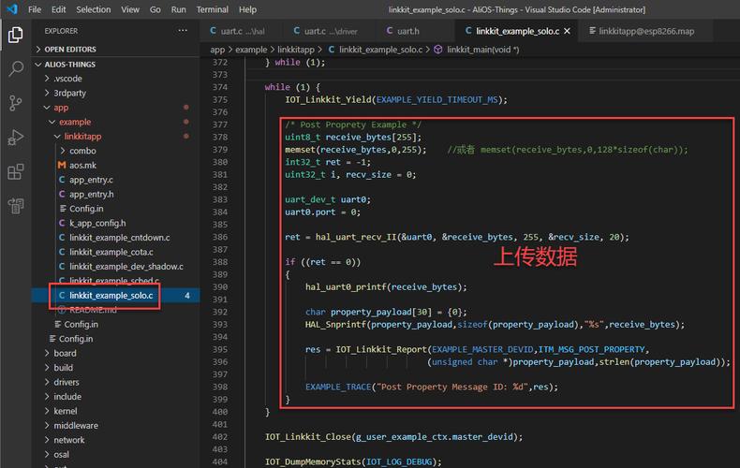Collapse the ALIOS-THINGS workspace section
Viewport: 740px width, 468px height.
(69, 64)
